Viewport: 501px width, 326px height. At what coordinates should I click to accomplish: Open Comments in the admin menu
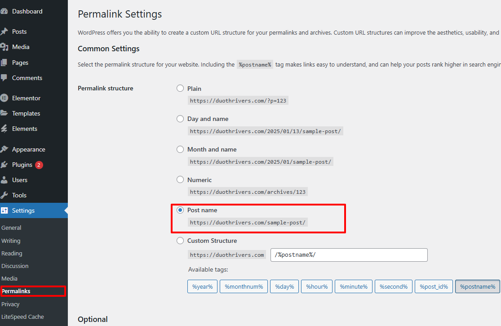[x=27, y=78]
